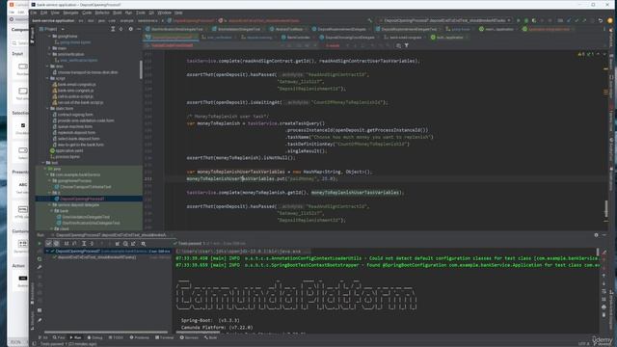
Task: Click the Project vertical tool window stripe
Action: [x=32, y=35]
